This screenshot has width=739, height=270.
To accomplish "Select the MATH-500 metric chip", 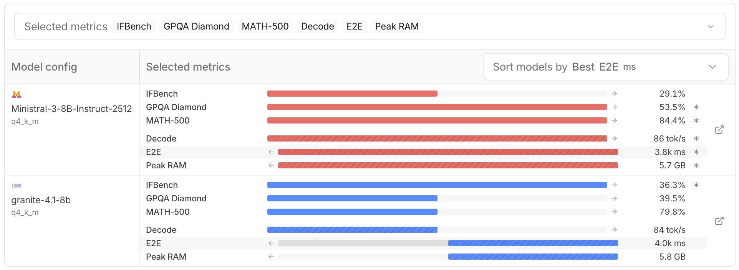I will pyautogui.click(x=265, y=26).
